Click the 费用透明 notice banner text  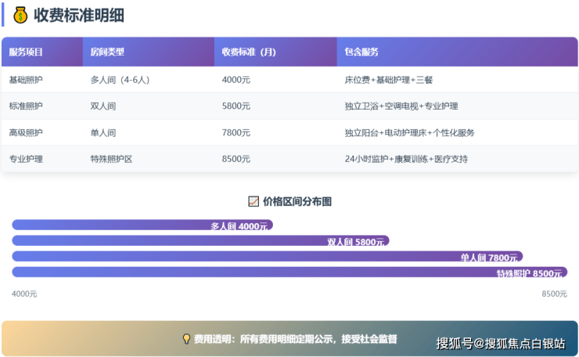pos(296,339)
